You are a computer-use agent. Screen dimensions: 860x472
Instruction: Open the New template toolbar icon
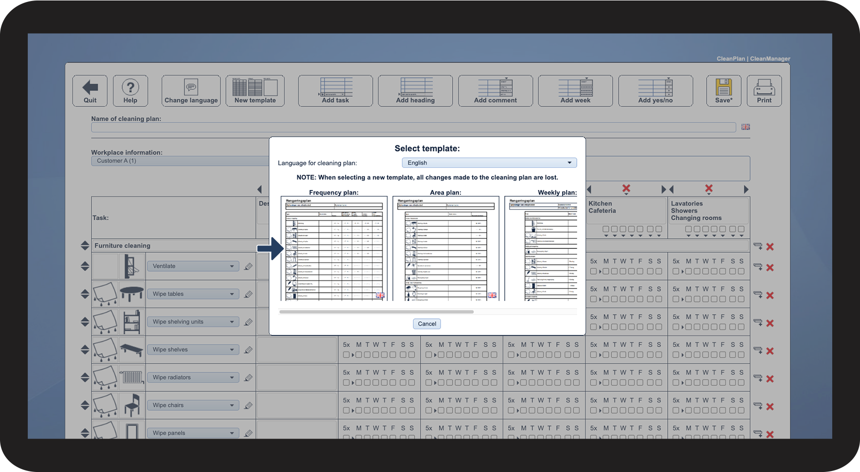(x=255, y=88)
